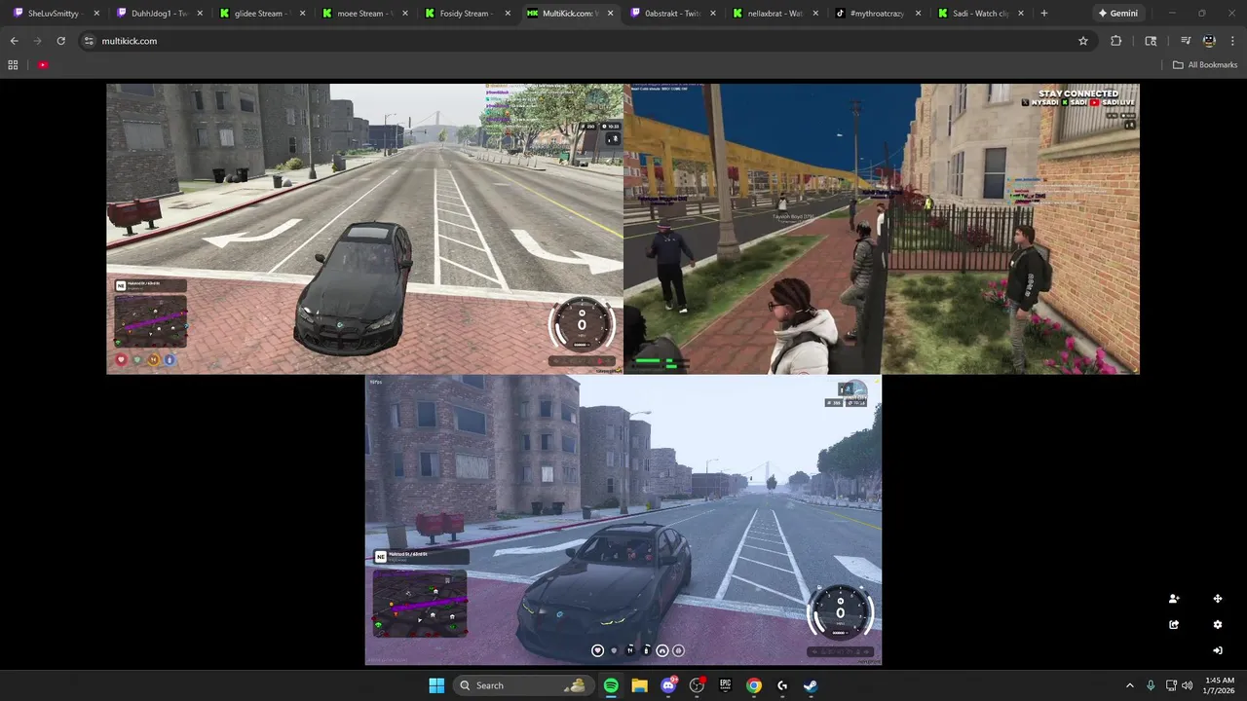Viewport: 1247px width, 701px height.
Task: Open volume control in system tray
Action: pos(1187,685)
